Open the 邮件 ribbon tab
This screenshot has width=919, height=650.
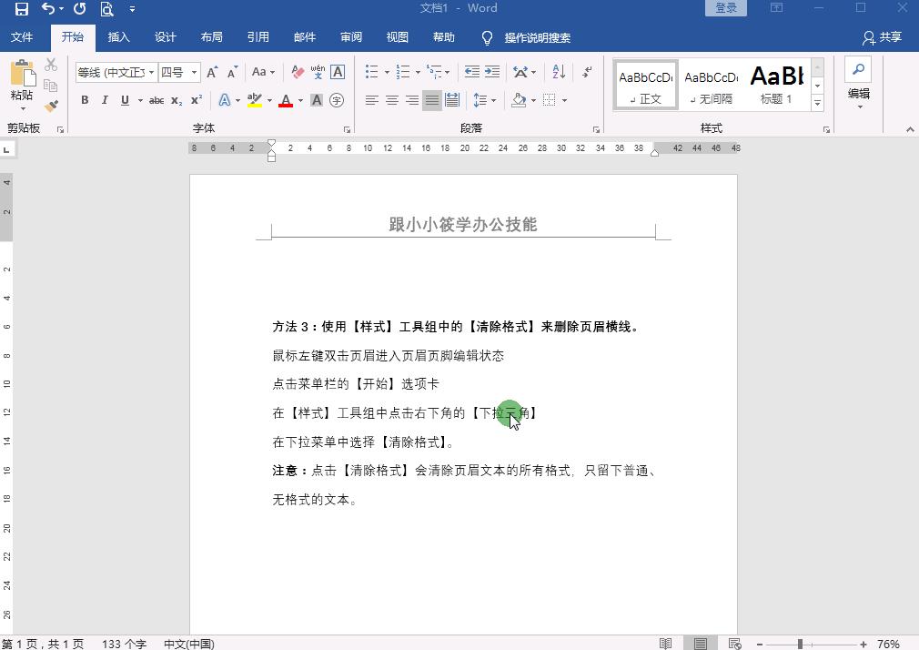[305, 37]
